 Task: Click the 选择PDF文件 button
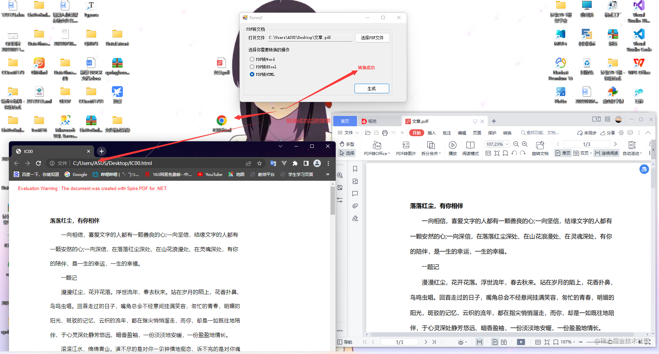(x=372, y=37)
